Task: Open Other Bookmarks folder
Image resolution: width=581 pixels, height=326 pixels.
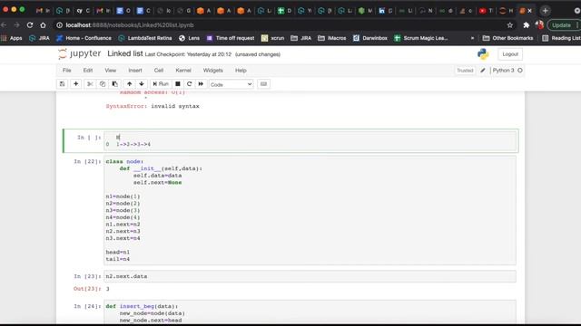Action: point(508,38)
